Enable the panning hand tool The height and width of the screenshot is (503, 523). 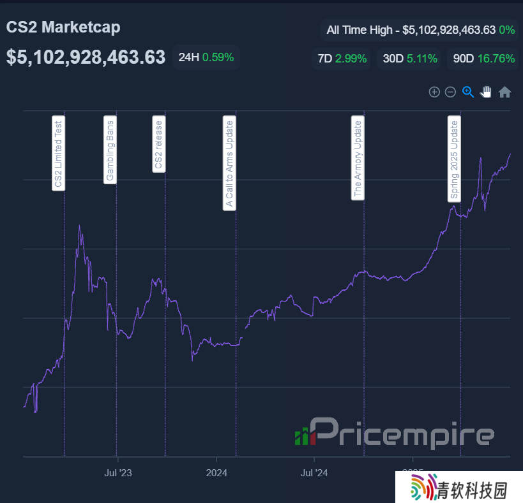486,92
